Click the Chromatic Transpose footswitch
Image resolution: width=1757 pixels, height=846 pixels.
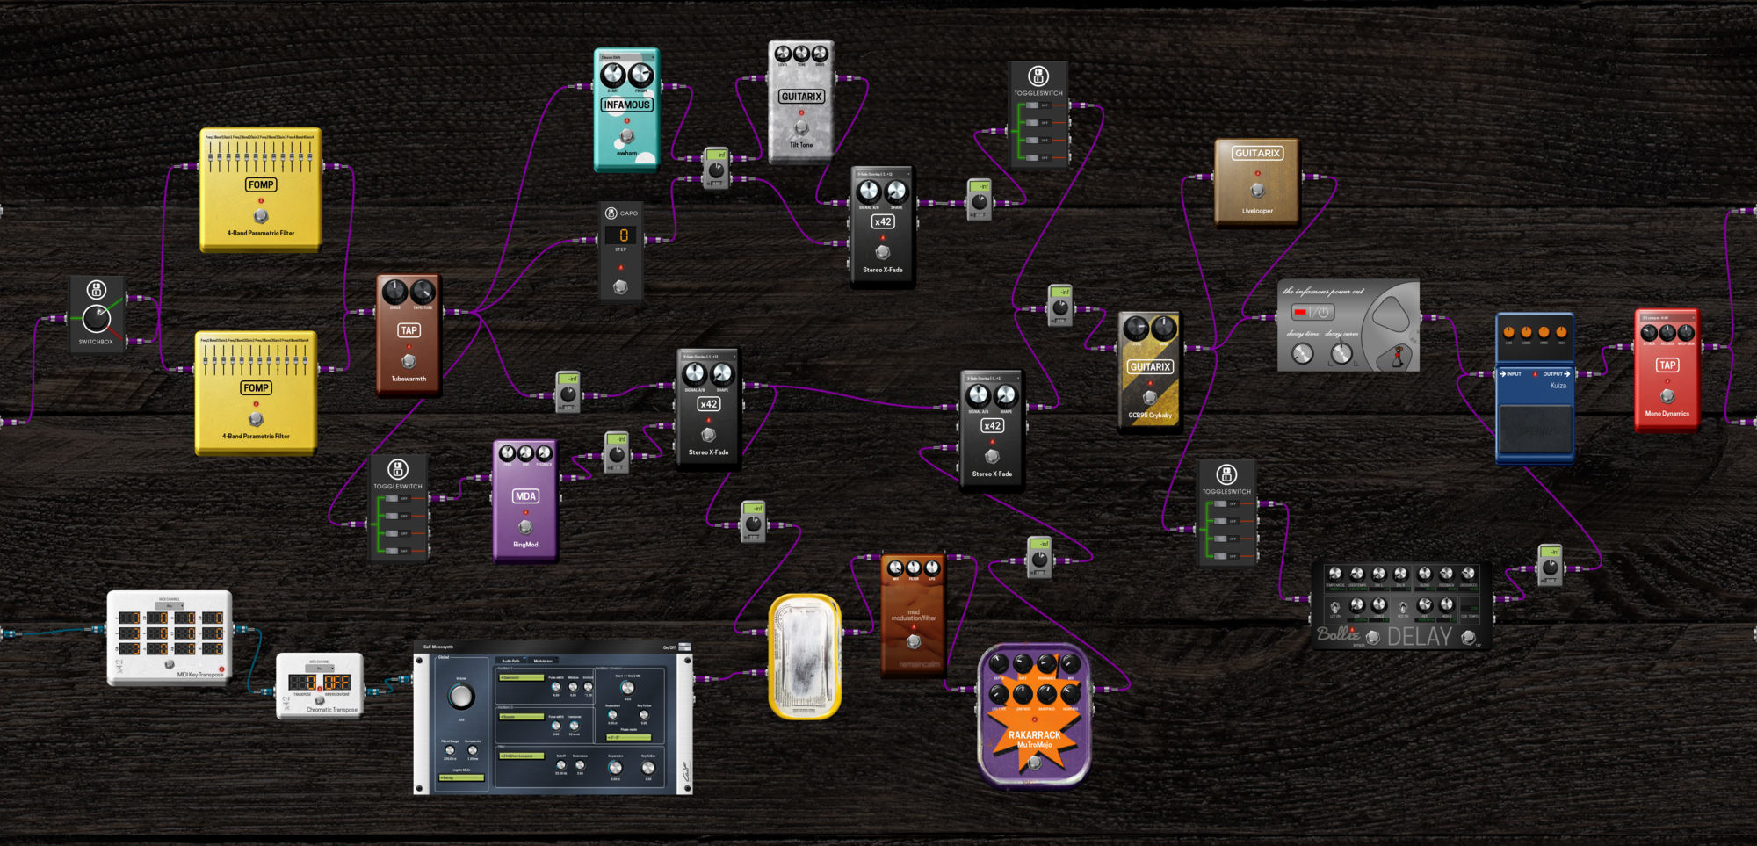320,700
